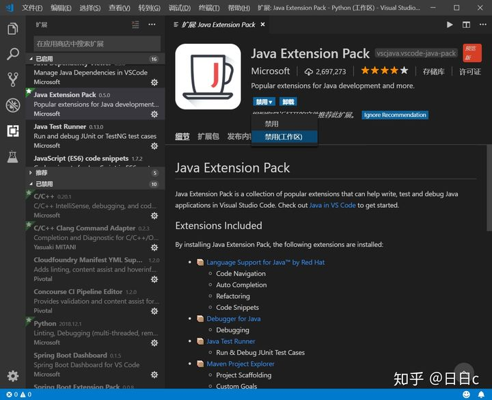Open the Extensions view in activity bar
Screen dimensions: 492x400
12,131
